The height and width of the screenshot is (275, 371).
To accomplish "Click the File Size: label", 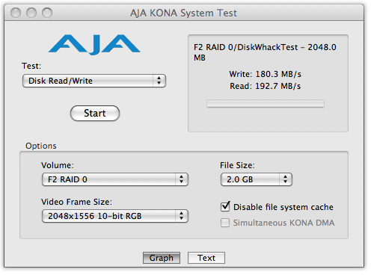I will coord(237,165).
